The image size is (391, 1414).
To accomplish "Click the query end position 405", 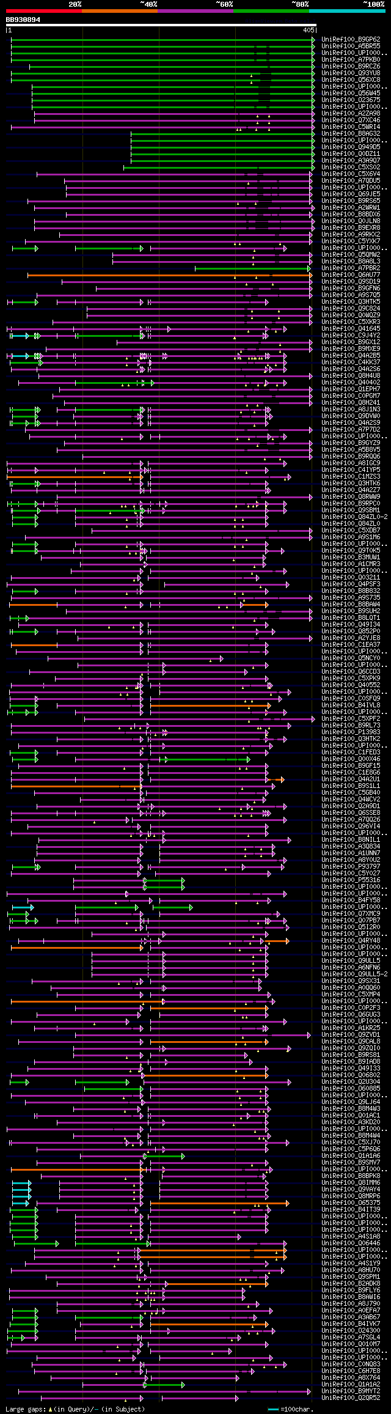I will pyautogui.click(x=308, y=29).
